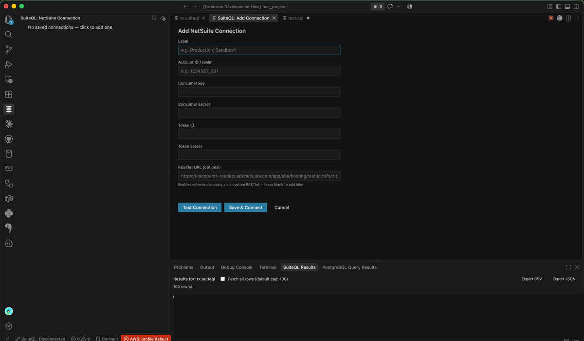The width and height of the screenshot is (584, 341).
Task: Open the Extensions view
Action: tap(8, 94)
